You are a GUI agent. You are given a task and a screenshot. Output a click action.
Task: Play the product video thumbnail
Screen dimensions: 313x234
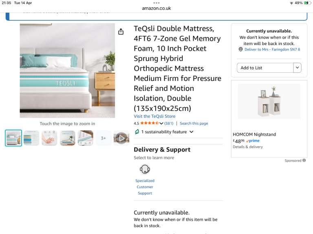pos(121,138)
